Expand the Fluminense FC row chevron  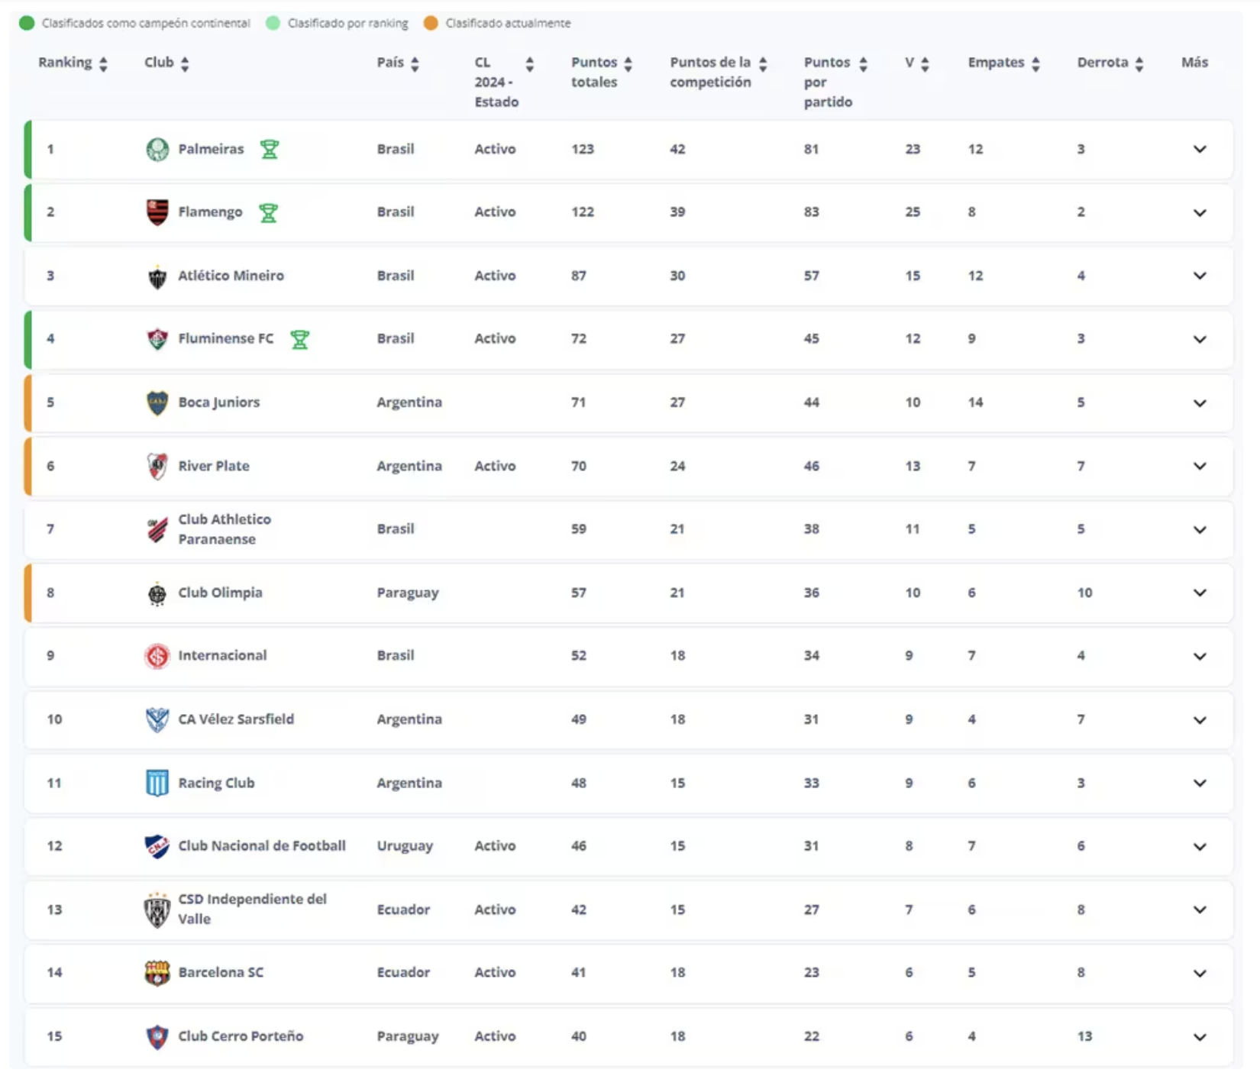(x=1200, y=339)
